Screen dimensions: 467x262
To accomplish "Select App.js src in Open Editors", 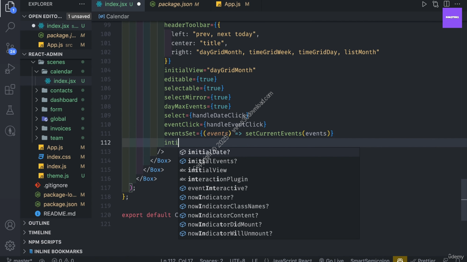I will 55,45.
